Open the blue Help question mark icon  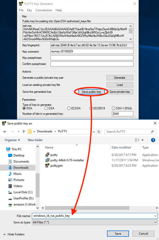coord(153,140)
